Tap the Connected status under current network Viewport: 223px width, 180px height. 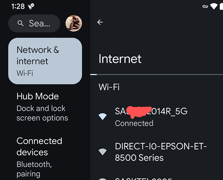(134, 123)
